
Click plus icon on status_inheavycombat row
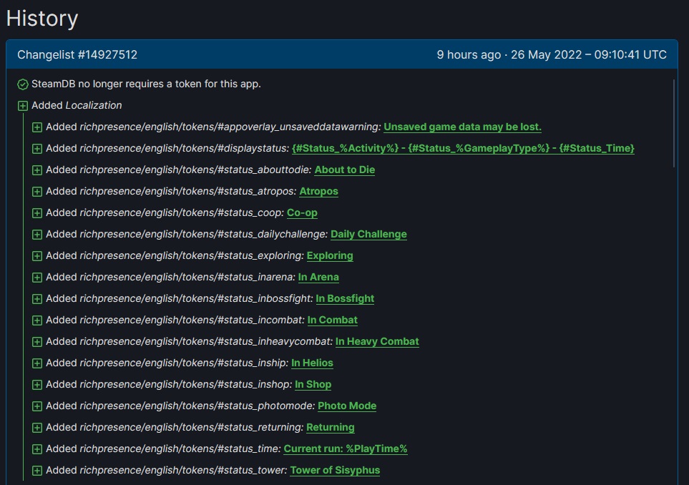coord(37,342)
